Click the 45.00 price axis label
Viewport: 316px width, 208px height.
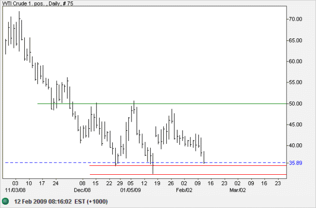pyautogui.click(x=295, y=125)
